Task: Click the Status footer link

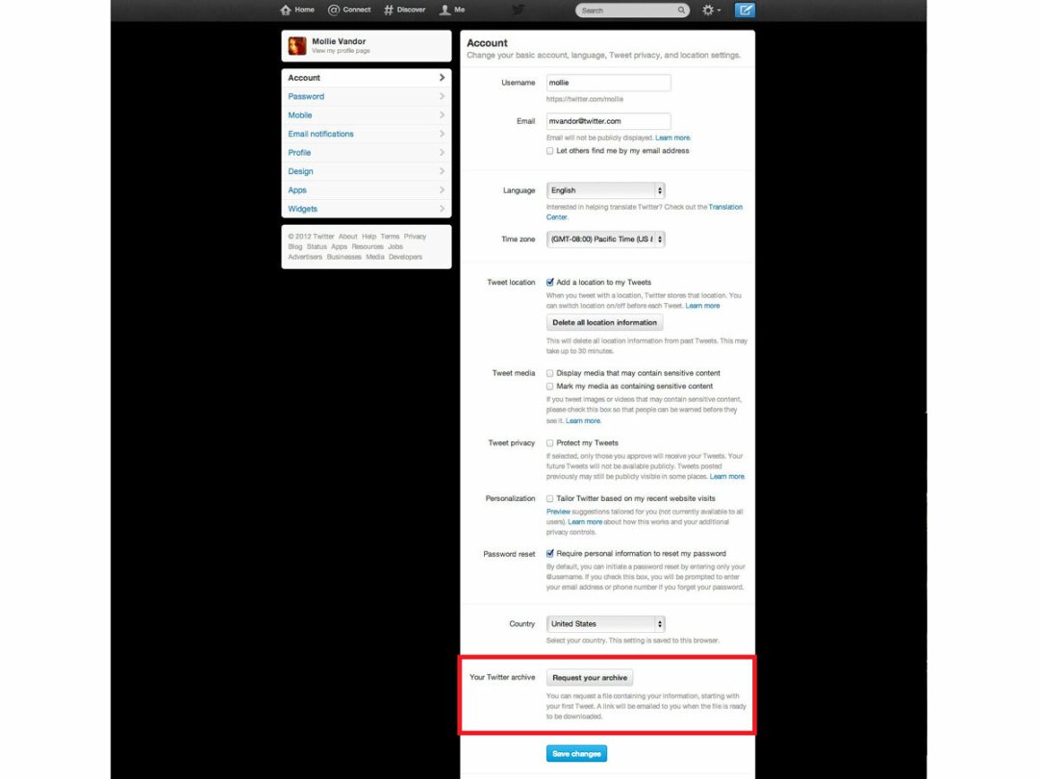Action: click(x=317, y=246)
